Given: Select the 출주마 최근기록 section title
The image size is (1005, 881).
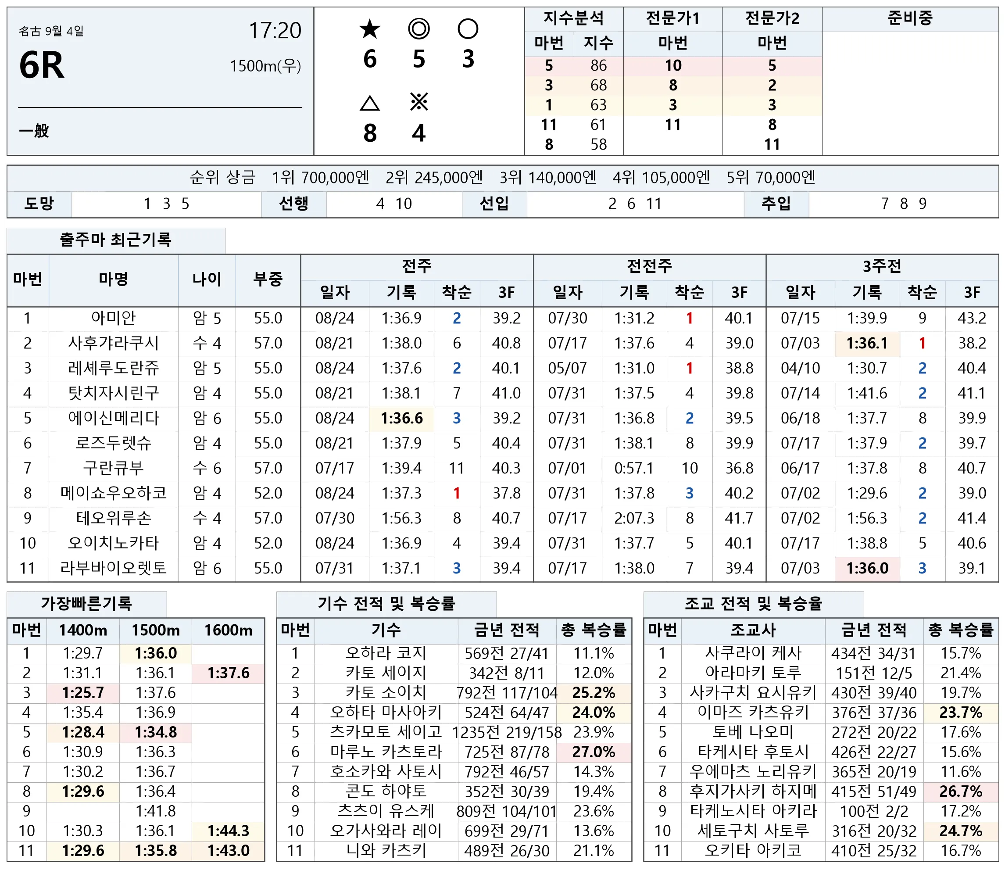Looking at the screenshot, I should [x=115, y=240].
